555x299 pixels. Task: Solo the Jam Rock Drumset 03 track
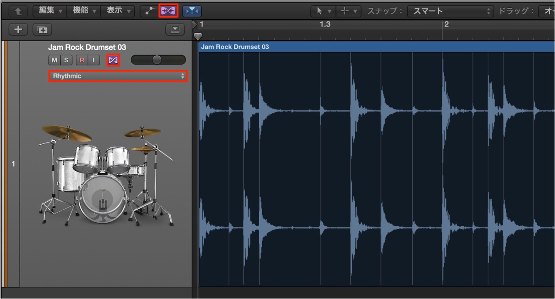tap(66, 60)
